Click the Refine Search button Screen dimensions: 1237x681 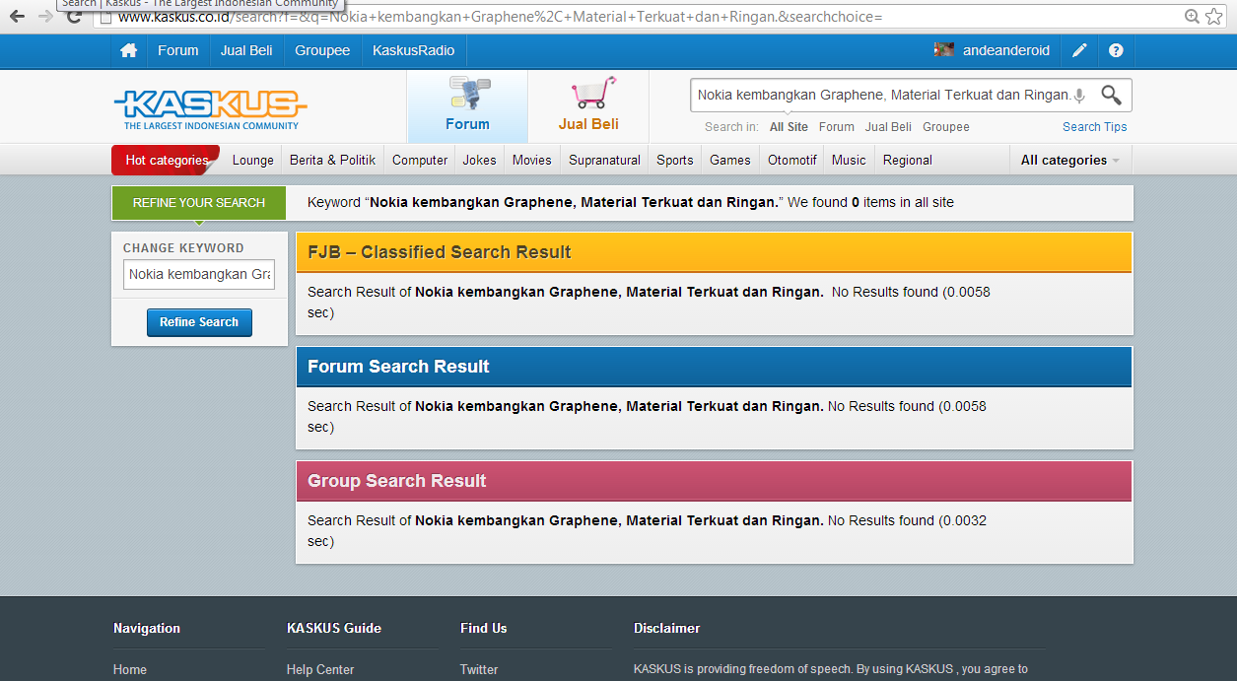click(x=199, y=322)
